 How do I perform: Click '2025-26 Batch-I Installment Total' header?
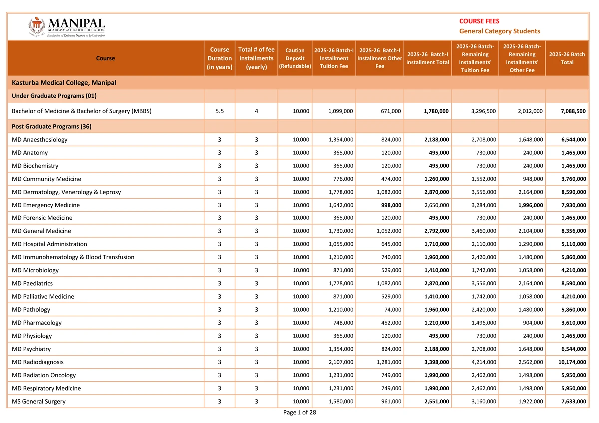[428, 58]
